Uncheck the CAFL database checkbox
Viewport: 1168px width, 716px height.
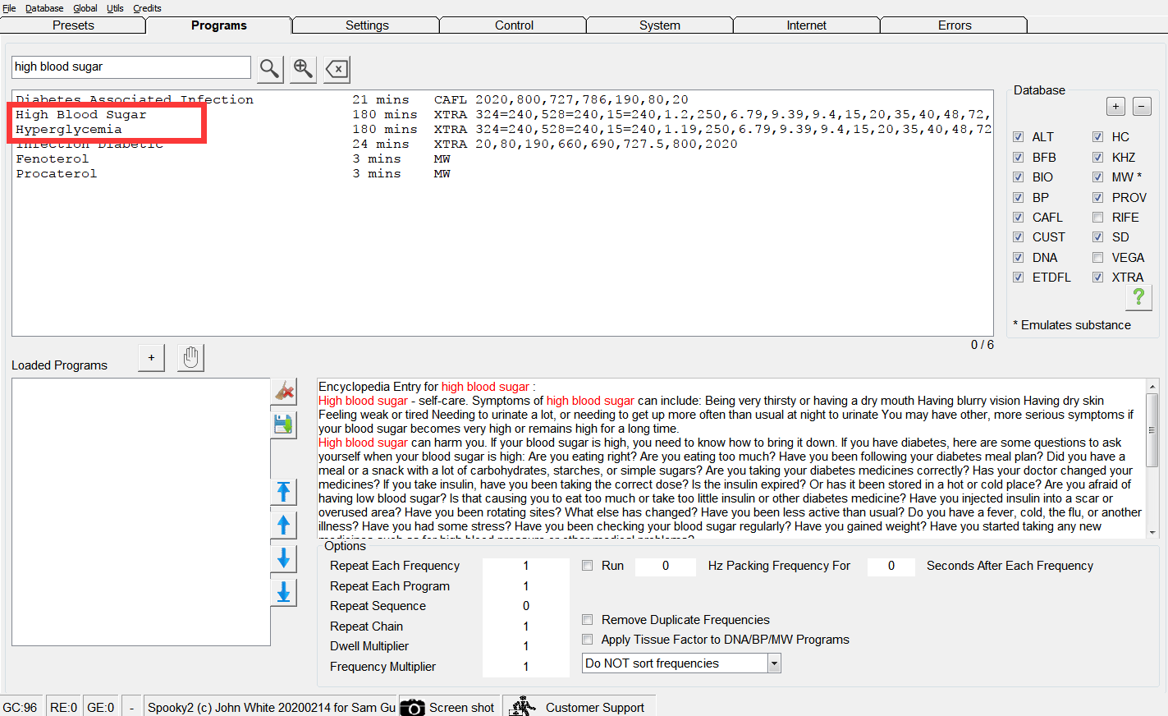click(1018, 218)
